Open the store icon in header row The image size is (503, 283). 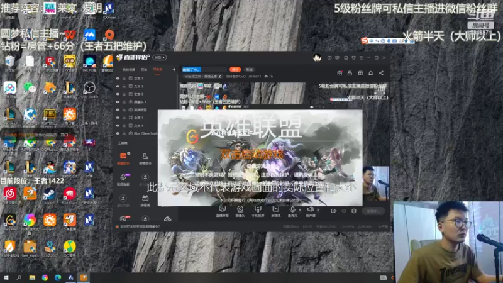[360, 73]
